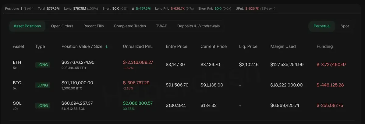
Task: View the Completed Trades tab
Action: (130, 26)
